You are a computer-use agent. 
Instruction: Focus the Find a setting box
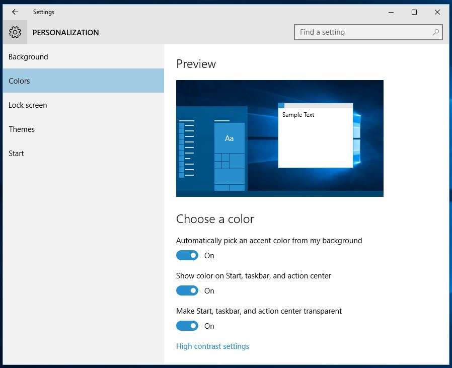click(368, 32)
